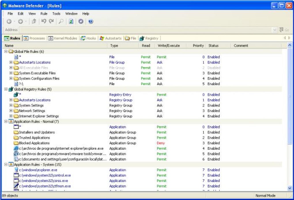Switch to the Autostarts tab
The image size is (294, 200).
point(111,38)
